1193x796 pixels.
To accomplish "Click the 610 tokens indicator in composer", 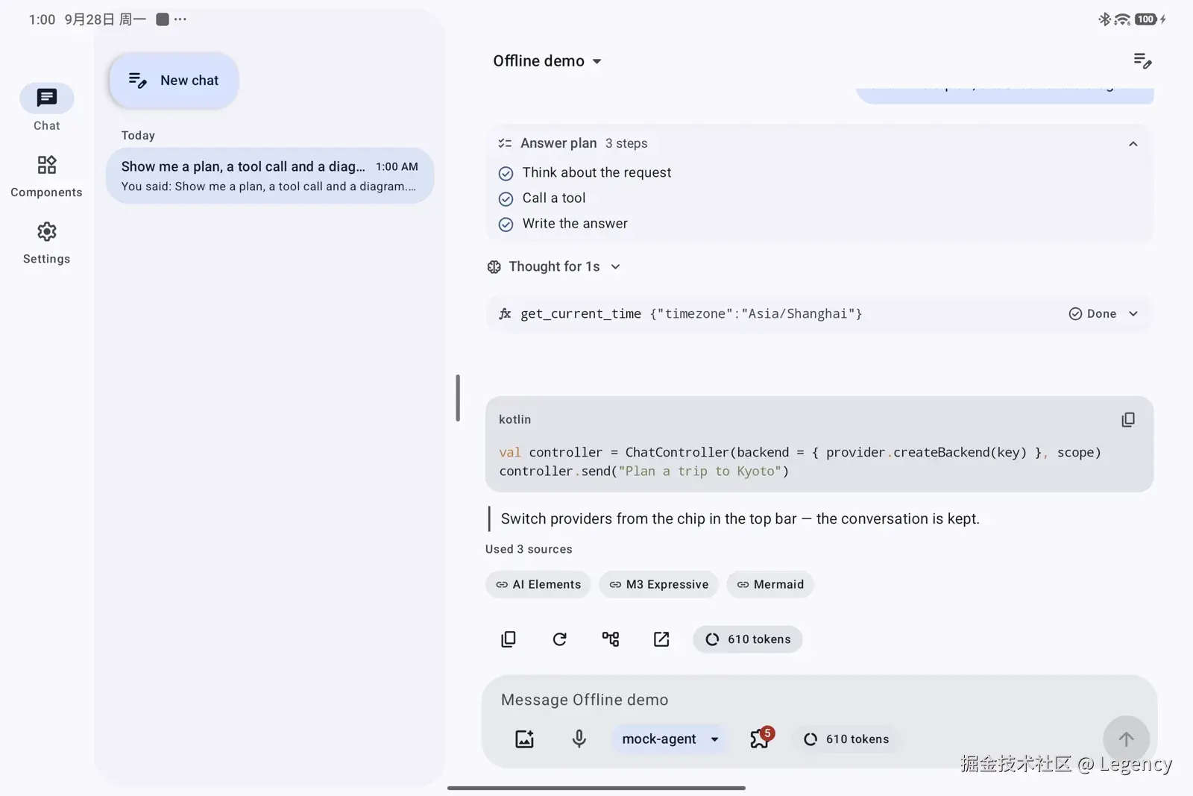I will (846, 739).
